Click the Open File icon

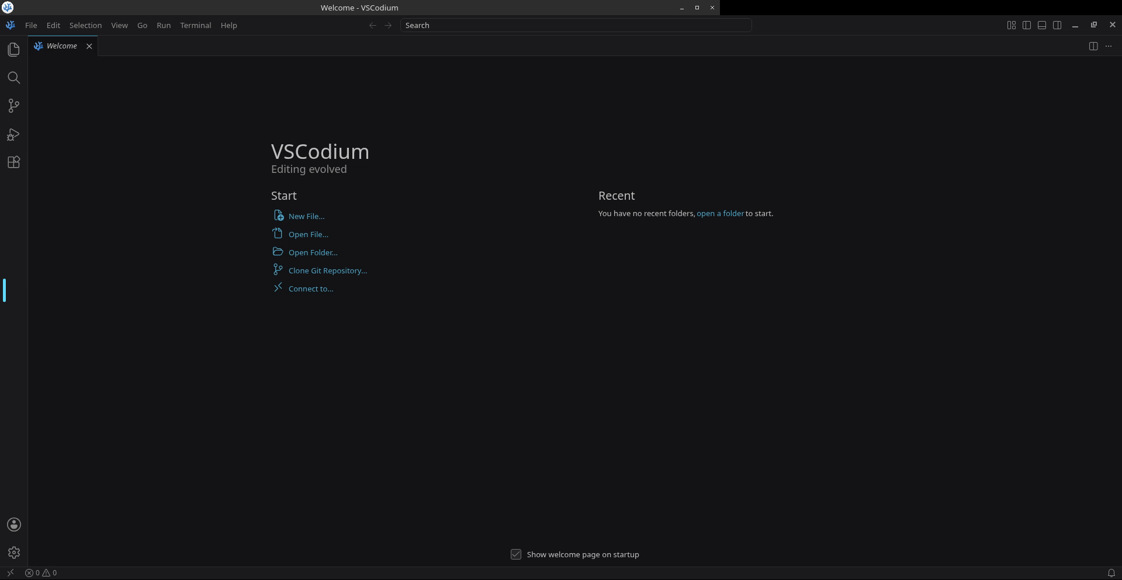(278, 234)
